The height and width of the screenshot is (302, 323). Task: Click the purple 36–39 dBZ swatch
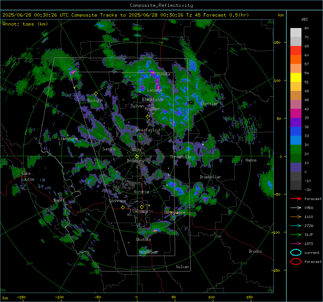[296, 122]
